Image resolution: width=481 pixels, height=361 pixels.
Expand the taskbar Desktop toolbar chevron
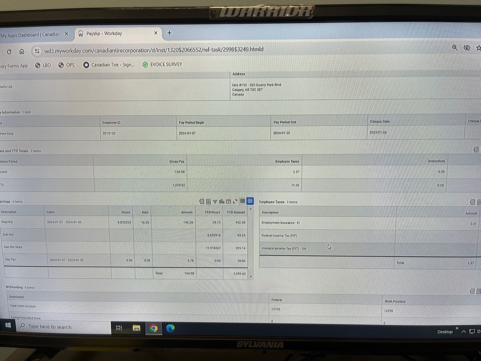457,328
